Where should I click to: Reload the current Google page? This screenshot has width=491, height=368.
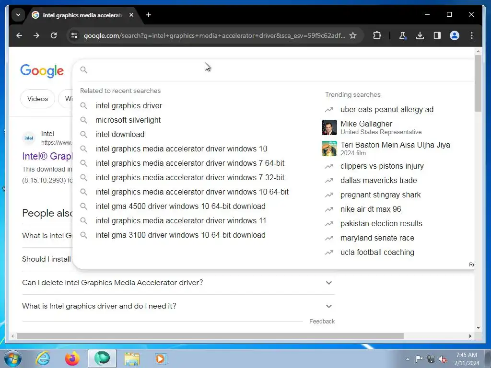click(x=54, y=35)
